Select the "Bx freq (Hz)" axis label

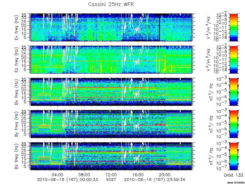17,92
